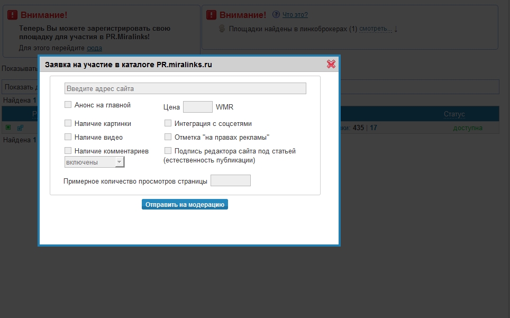
Task: Click the 'Статус' column header
Action: pyautogui.click(x=454, y=114)
